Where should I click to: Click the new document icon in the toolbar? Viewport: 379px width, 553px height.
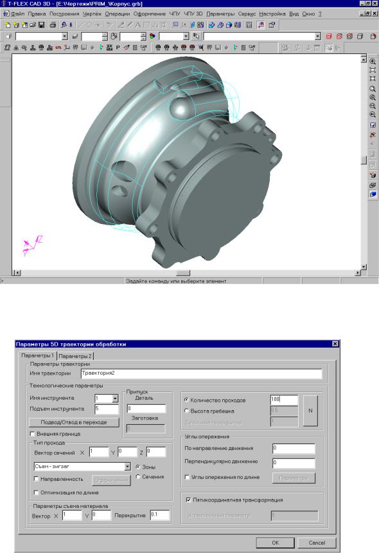click(x=8, y=25)
